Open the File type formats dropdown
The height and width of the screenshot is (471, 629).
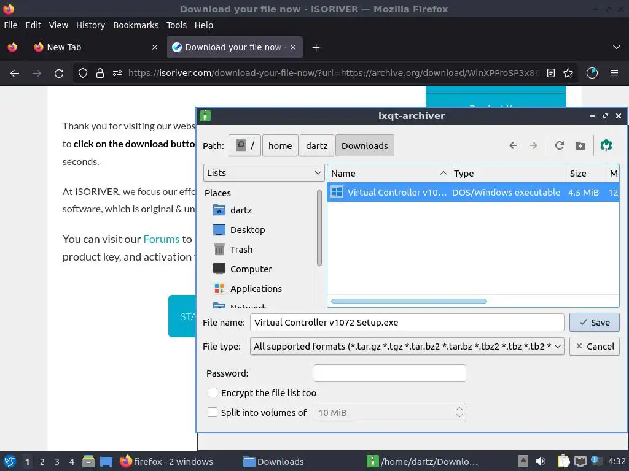407,346
